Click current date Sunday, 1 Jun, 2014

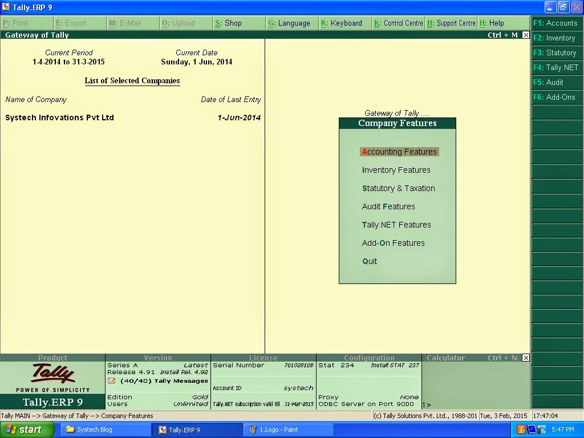pos(196,62)
